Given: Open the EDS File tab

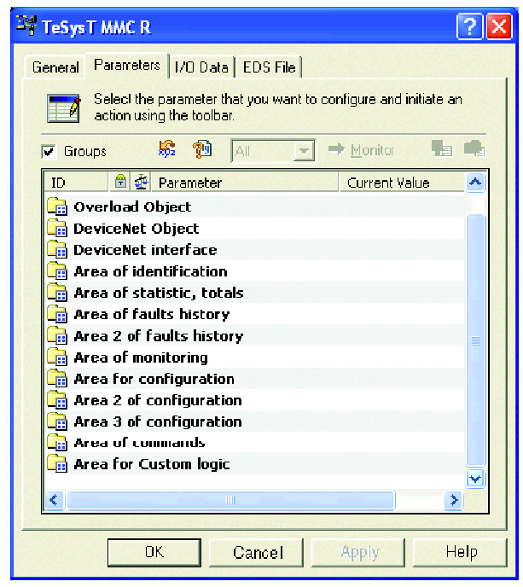Looking at the screenshot, I should pyautogui.click(x=269, y=67).
